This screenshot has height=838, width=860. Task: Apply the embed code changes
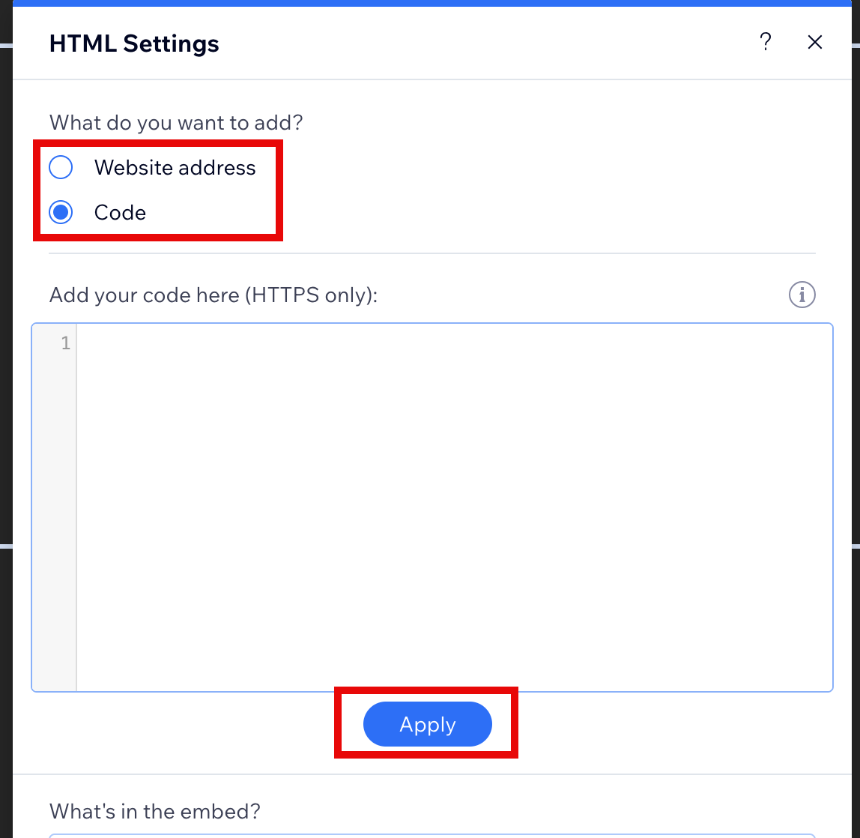click(427, 724)
